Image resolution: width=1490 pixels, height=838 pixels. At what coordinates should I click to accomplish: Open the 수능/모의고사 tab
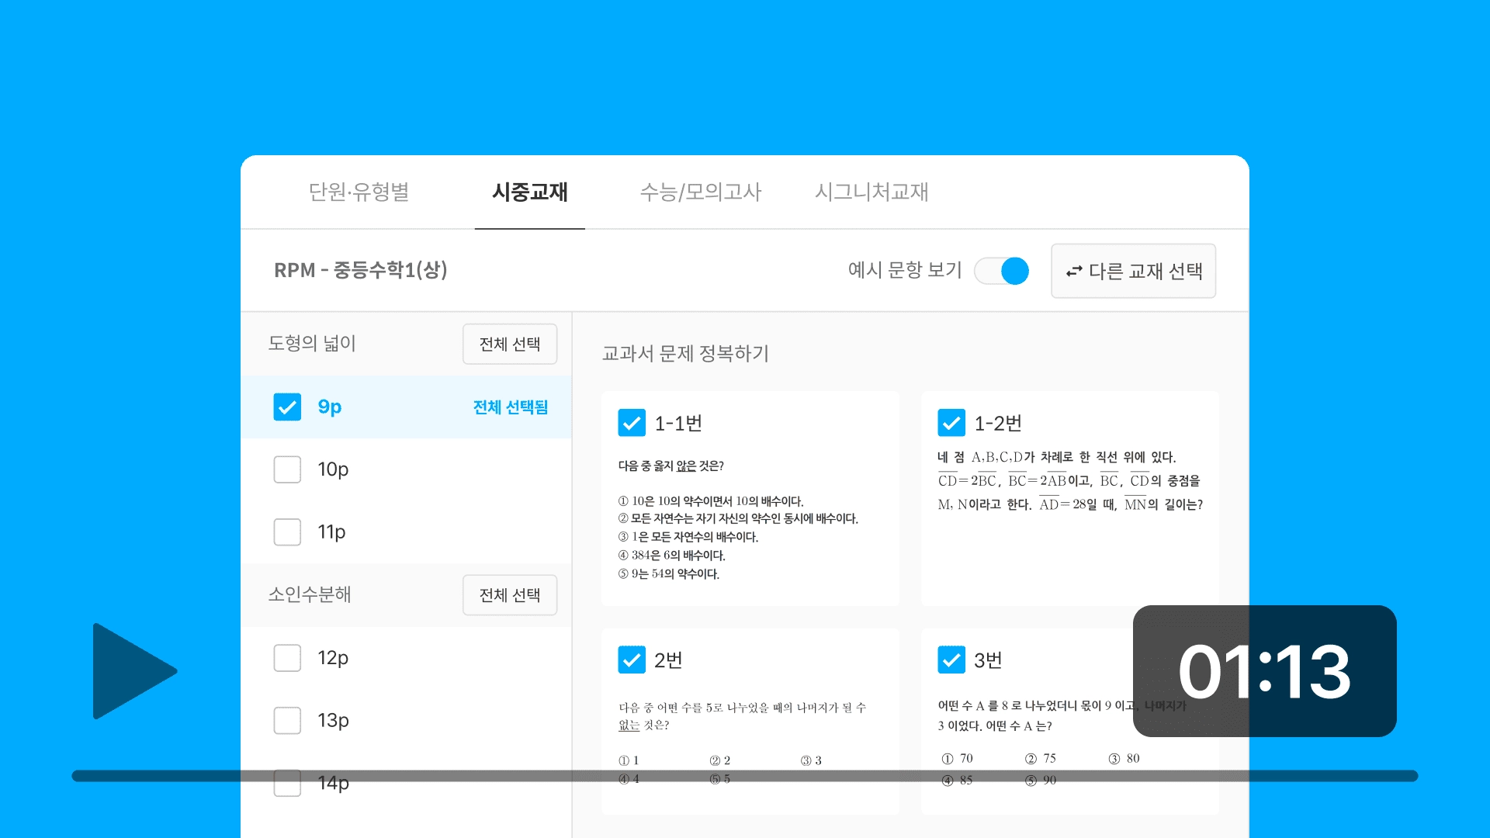click(x=700, y=192)
